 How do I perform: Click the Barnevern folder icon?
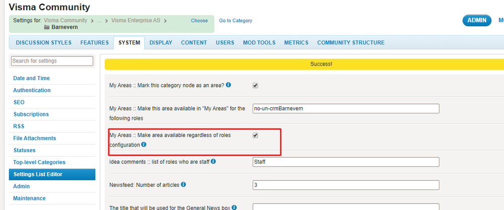pyautogui.click(x=47, y=27)
